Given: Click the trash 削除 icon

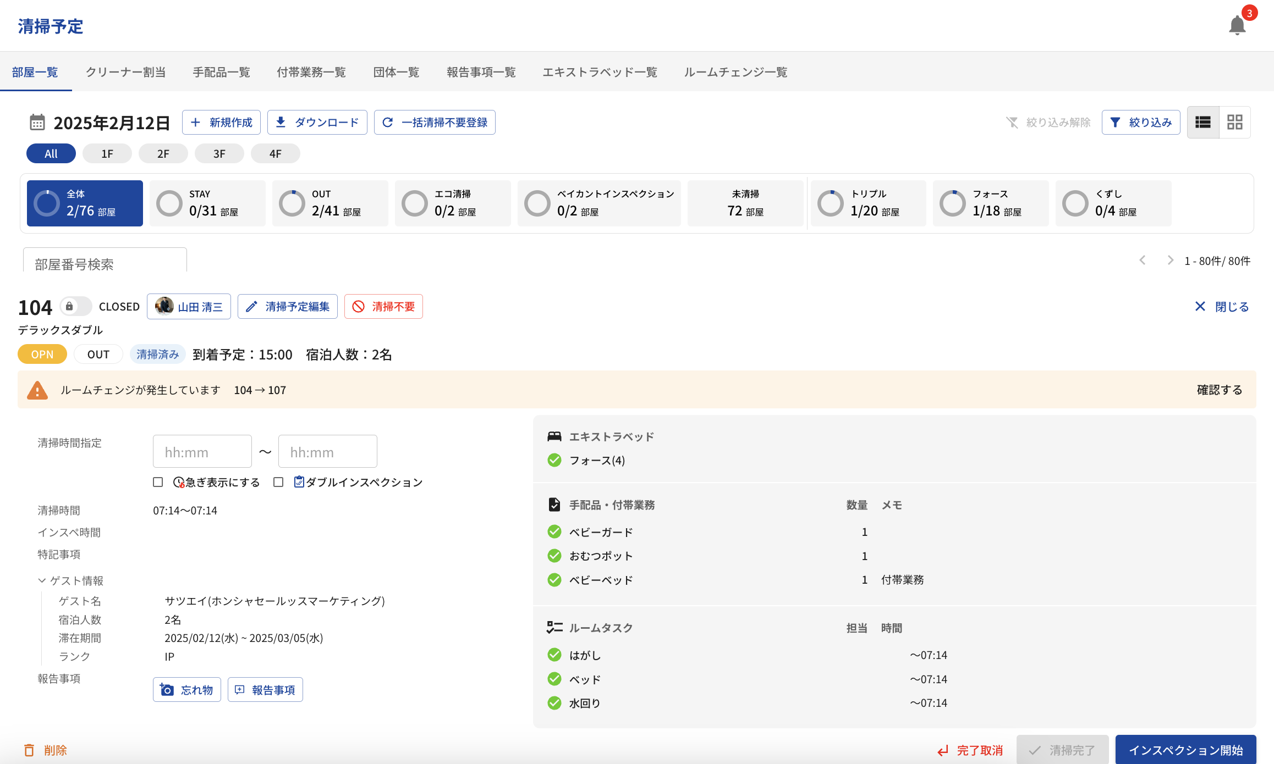Looking at the screenshot, I should tap(29, 750).
